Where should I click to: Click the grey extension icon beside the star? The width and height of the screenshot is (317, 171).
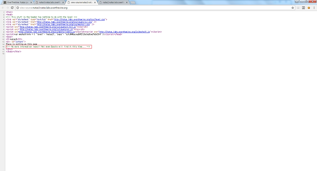tap(298, 8)
